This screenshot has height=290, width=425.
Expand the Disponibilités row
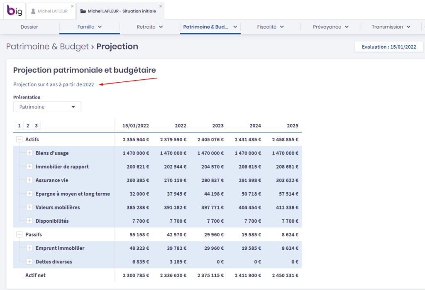tap(29, 221)
